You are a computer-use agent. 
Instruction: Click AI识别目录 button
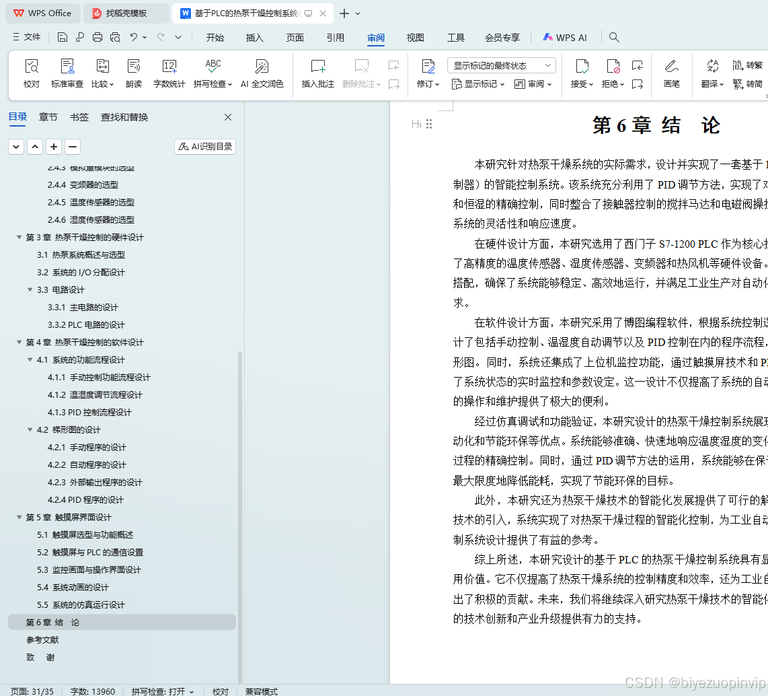205,147
